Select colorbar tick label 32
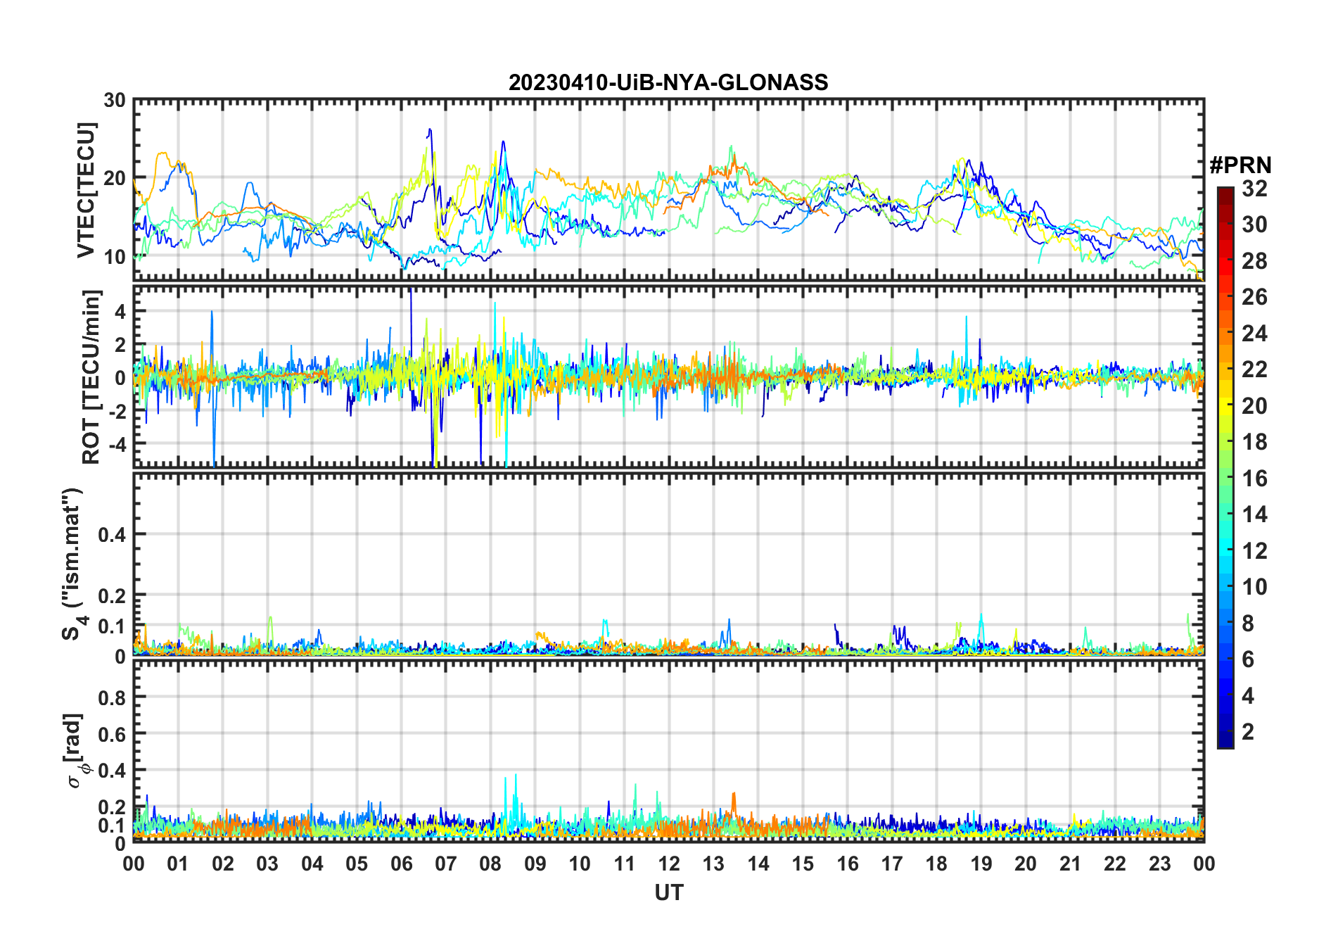This screenshot has height=936, width=1338. [x=1255, y=189]
